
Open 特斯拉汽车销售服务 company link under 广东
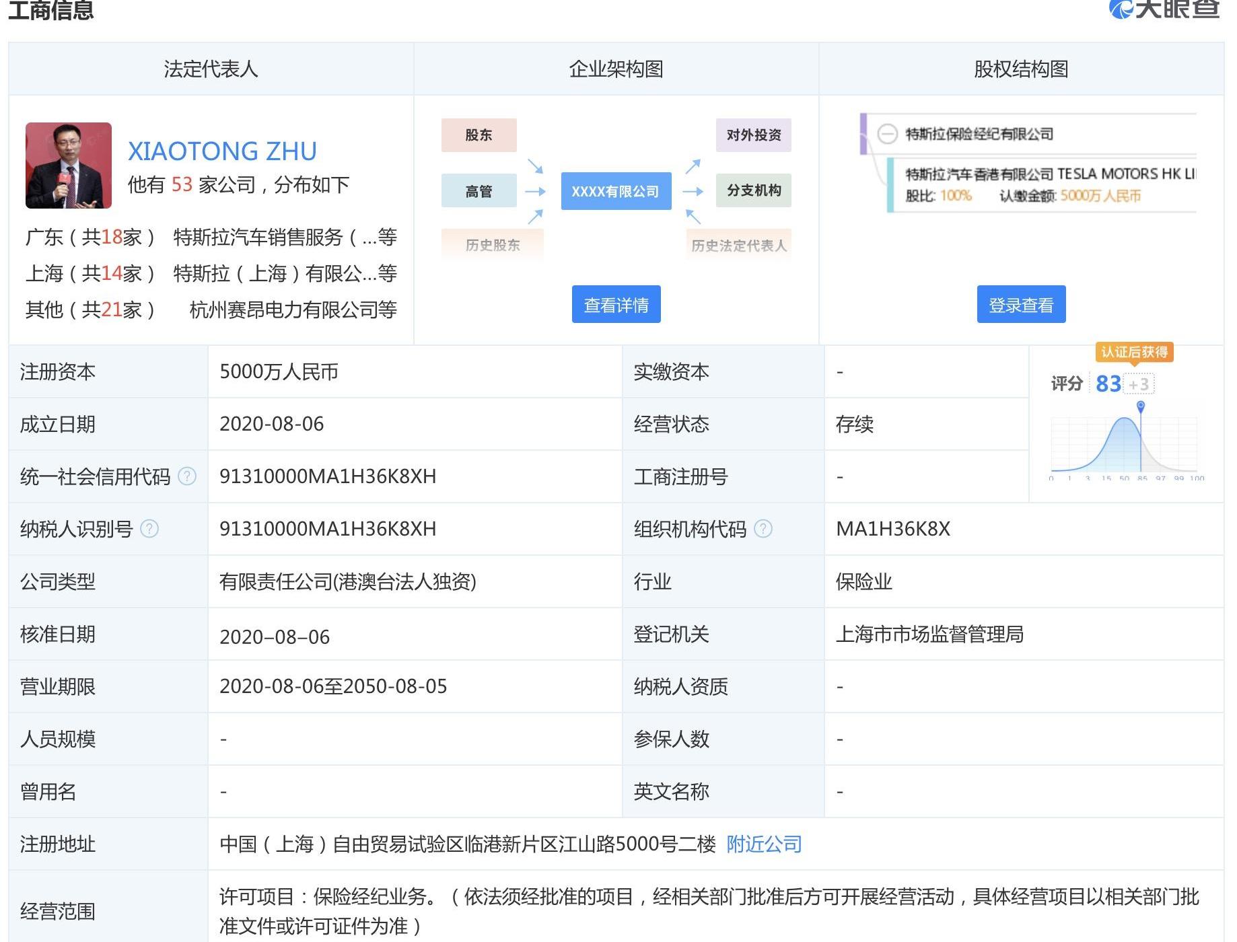click(x=285, y=237)
